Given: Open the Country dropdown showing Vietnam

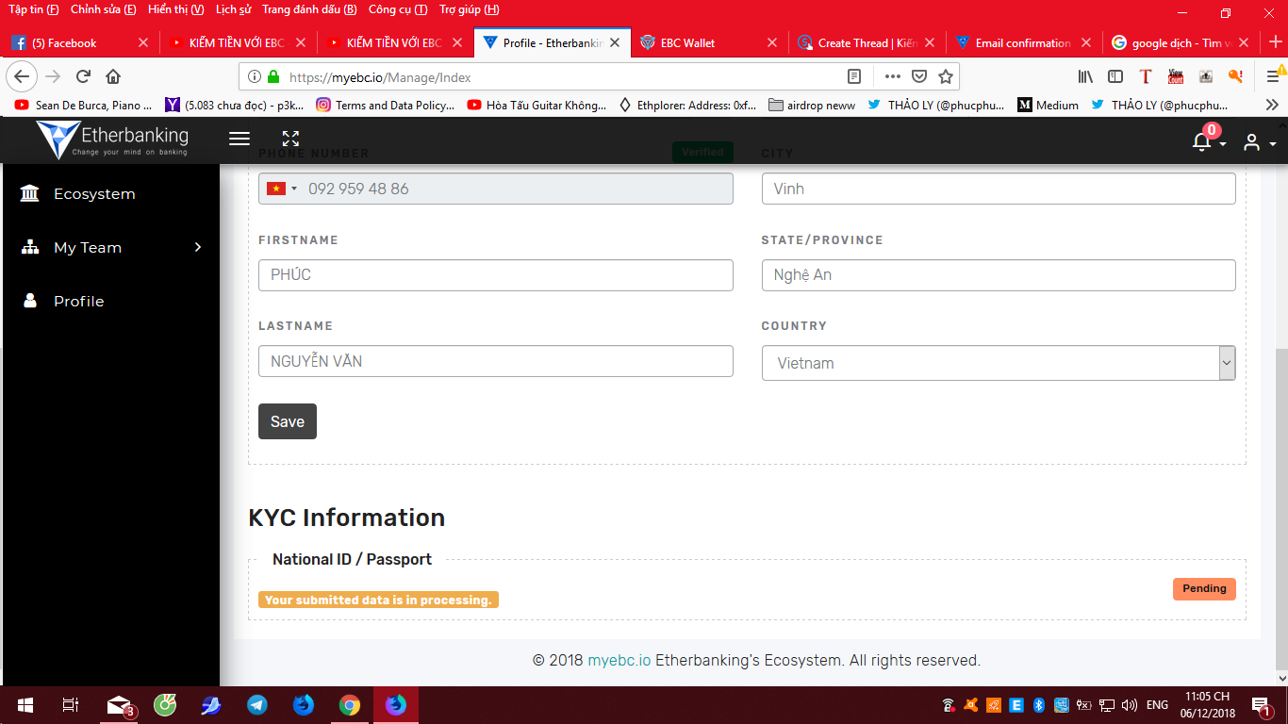Looking at the screenshot, I should click(999, 363).
